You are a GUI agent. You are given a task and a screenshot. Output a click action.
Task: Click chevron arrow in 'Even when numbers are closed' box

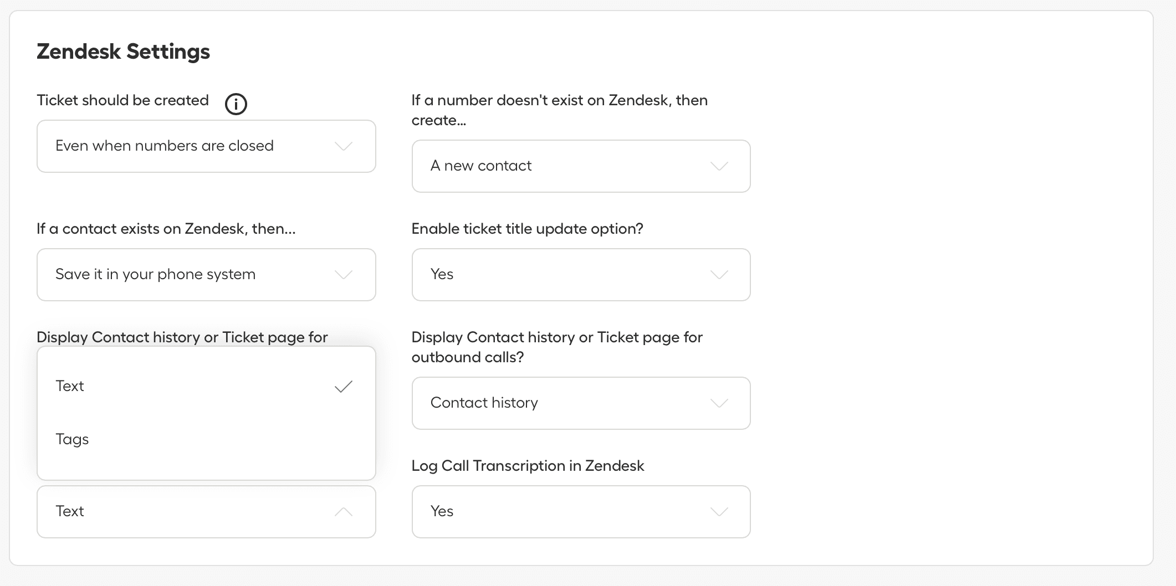pos(344,146)
